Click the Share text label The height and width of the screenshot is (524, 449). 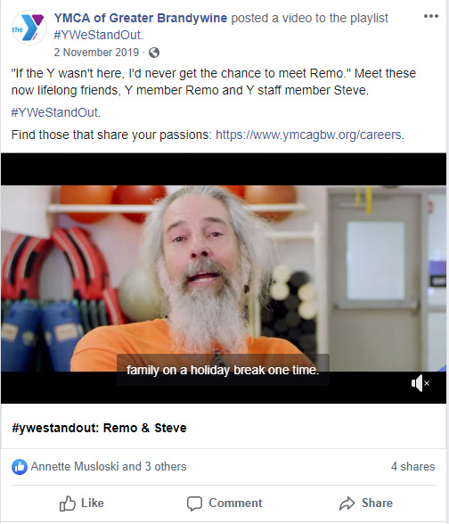[377, 503]
